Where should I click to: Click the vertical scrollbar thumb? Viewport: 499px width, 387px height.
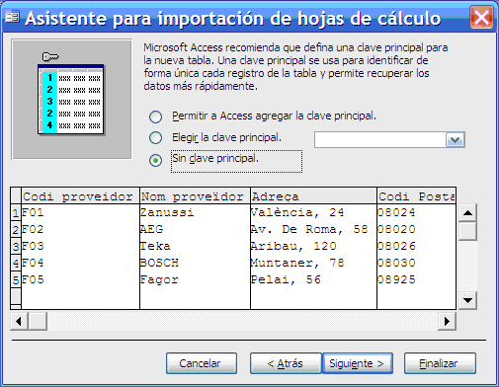point(467,231)
